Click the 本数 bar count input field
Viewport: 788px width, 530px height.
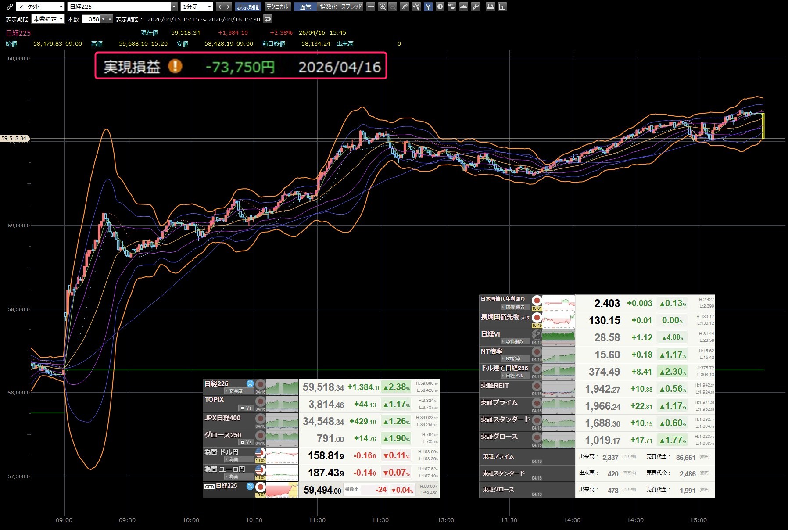(x=91, y=19)
